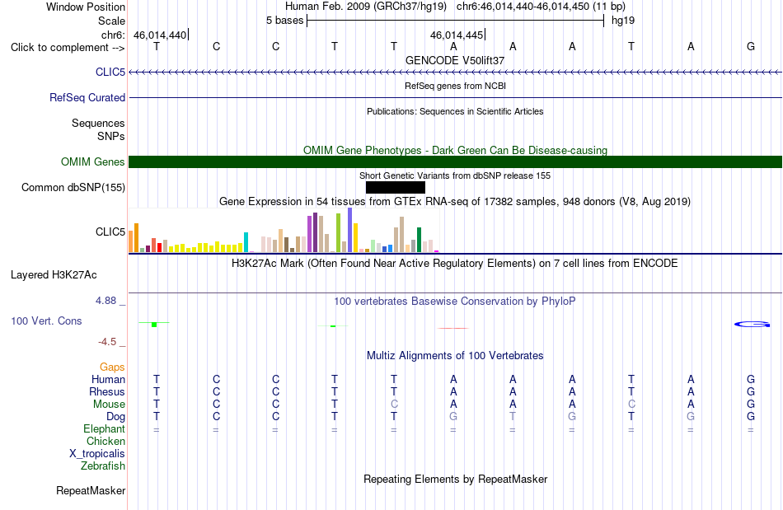783x510 pixels.
Task: Select the Rhesus alignment row label
Action: (107, 391)
